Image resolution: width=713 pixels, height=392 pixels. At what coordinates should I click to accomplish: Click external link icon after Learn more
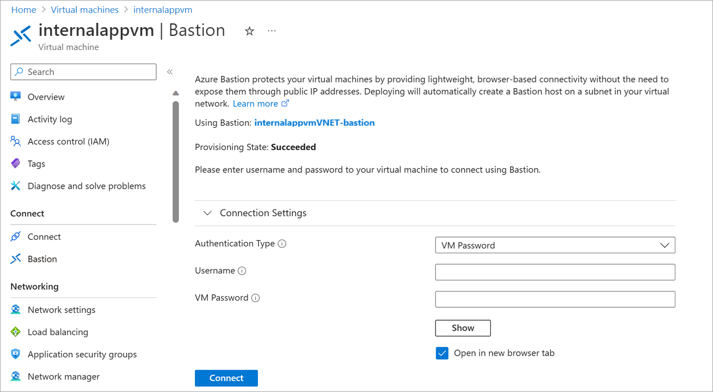[285, 103]
